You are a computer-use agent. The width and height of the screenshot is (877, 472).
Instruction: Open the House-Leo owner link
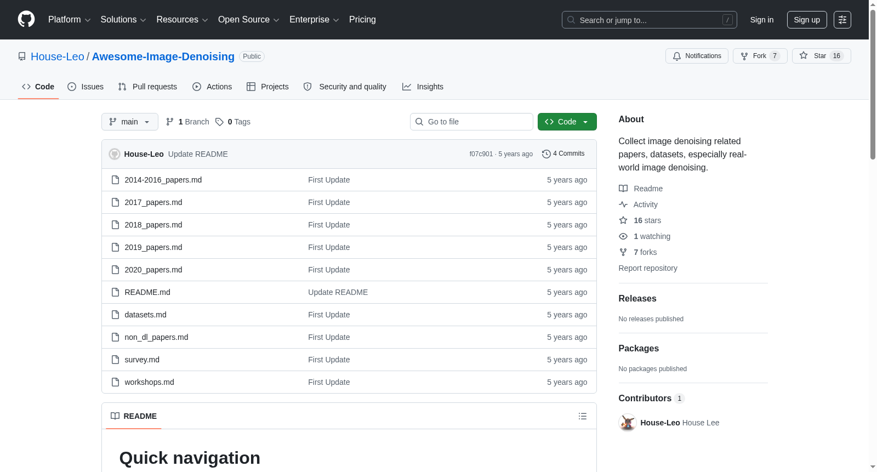[x=58, y=56]
